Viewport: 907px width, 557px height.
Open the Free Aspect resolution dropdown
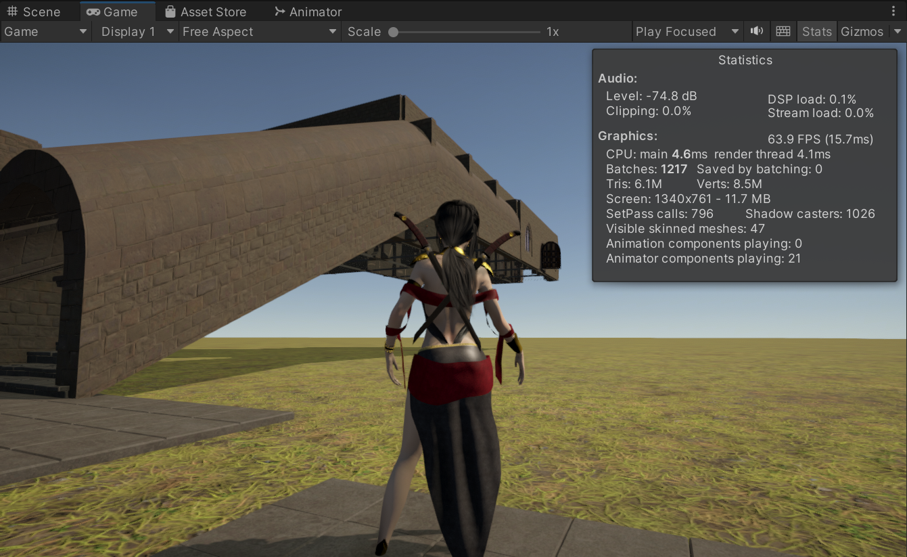click(260, 32)
